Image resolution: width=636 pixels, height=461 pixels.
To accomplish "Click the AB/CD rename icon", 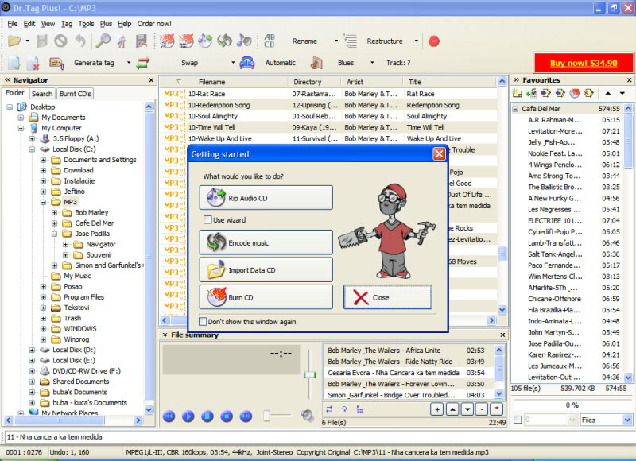I will click(x=270, y=41).
